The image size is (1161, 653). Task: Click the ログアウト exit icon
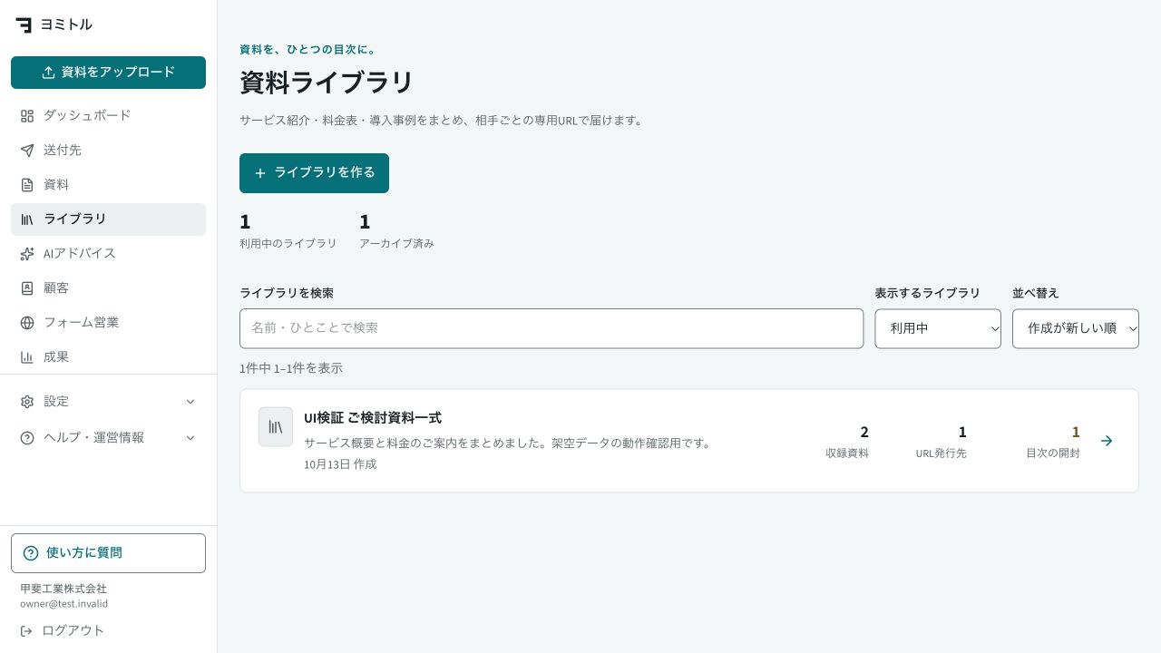point(26,631)
